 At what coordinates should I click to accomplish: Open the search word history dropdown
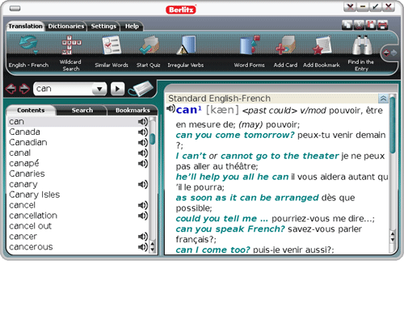[x=99, y=89]
